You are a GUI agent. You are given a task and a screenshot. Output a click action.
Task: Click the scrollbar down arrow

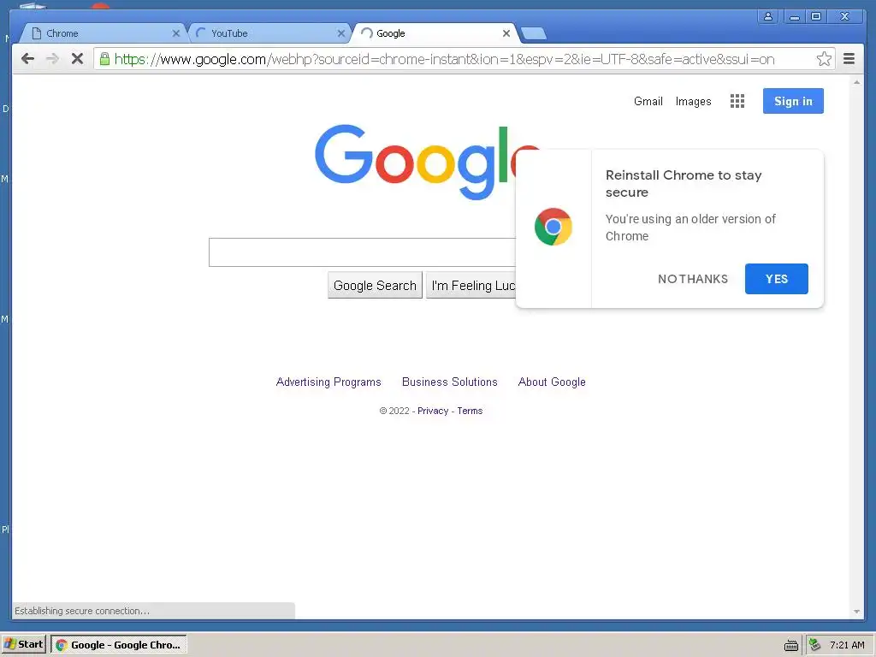coord(856,612)
